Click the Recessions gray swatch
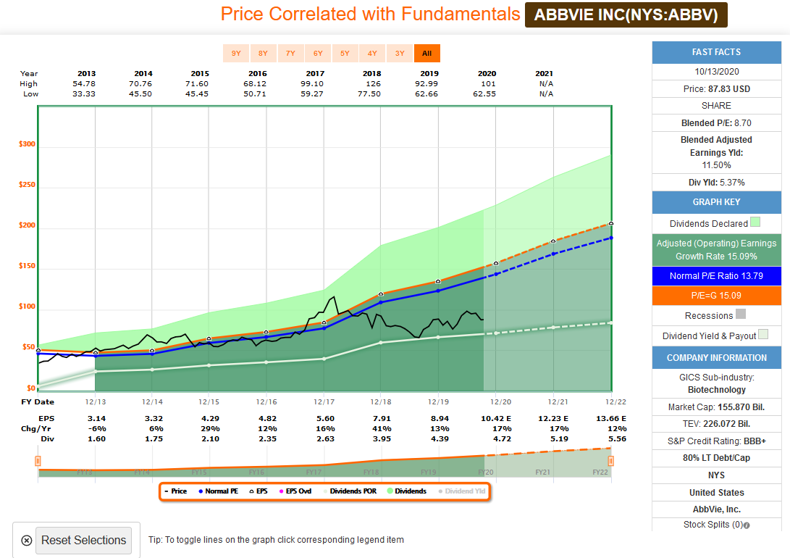790x558 pixels. (740, 314)
